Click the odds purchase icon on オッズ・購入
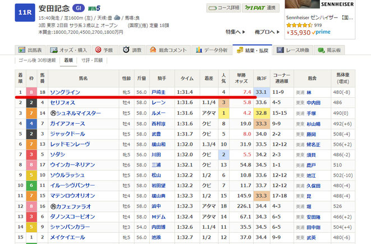 (54, 50)
